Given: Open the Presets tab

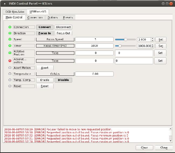Looking at the screenshot, I should (68, 18).
